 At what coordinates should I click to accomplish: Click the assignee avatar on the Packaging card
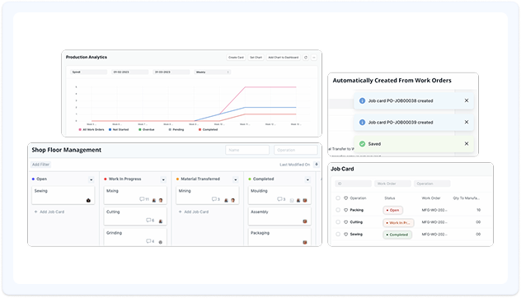(x=305, y=242)
